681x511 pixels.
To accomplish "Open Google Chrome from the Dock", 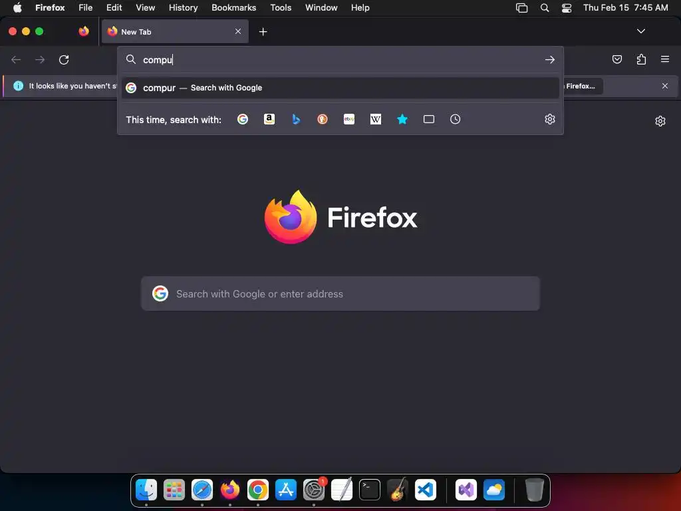I will (x=258, y=490).
